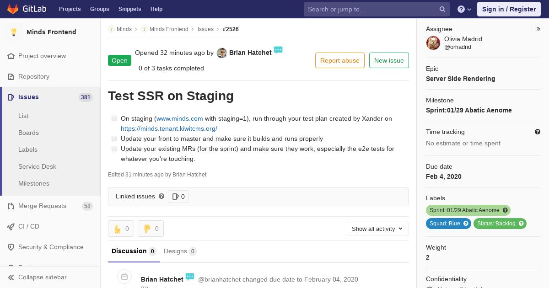Check the 'Update your front to master' task
The width and height of the screenshot is (549, 288).
(x=114, y=139)
